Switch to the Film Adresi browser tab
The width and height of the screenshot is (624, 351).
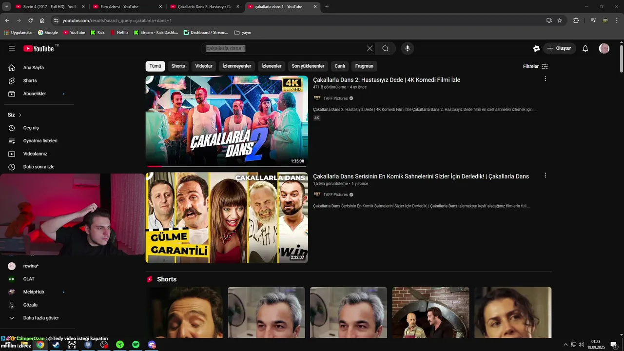(x=128, y=7)
